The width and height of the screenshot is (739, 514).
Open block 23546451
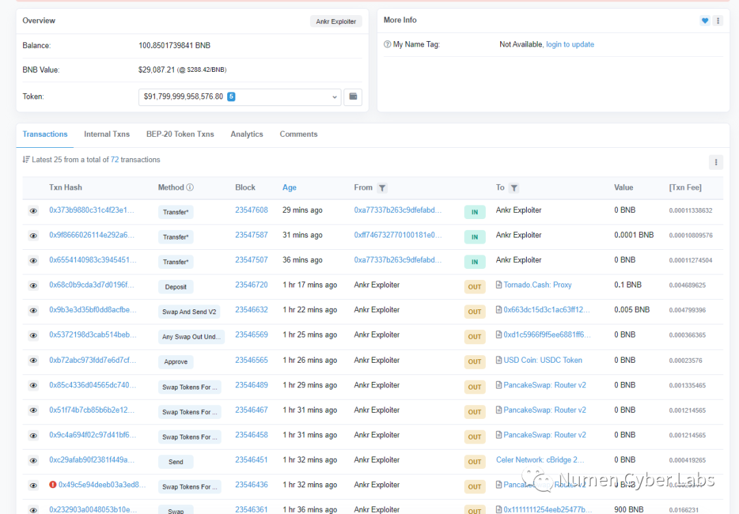pyautogui.click(x=252, y=460)
